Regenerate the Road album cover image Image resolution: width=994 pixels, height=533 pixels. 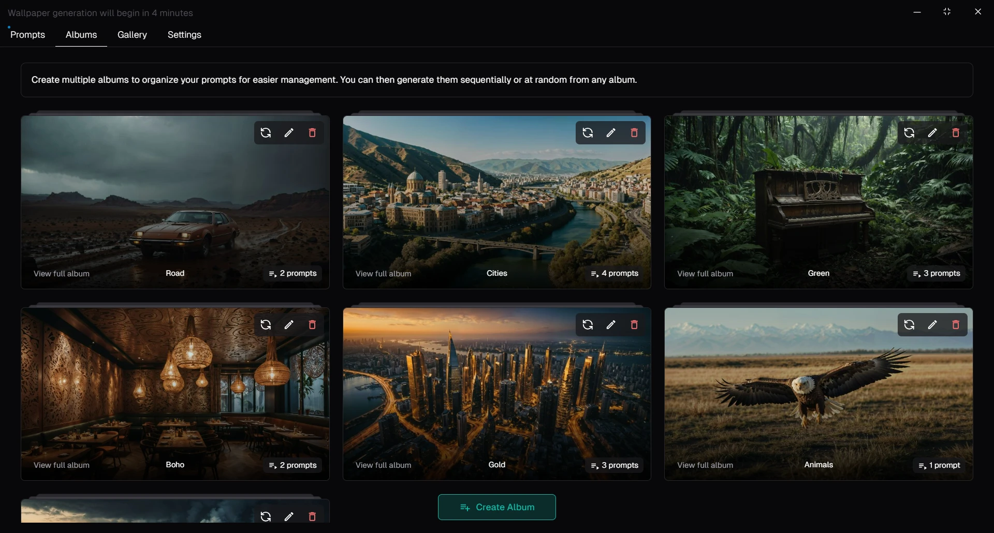click(266, 133)
